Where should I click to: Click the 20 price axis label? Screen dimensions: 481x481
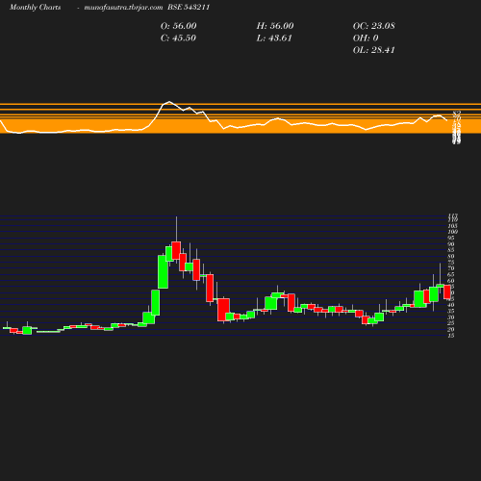coord(451,329)
